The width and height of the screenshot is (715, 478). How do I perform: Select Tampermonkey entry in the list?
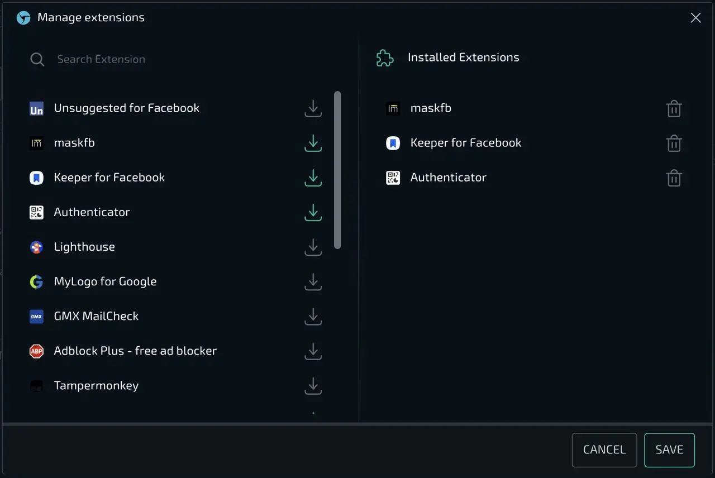96,385
